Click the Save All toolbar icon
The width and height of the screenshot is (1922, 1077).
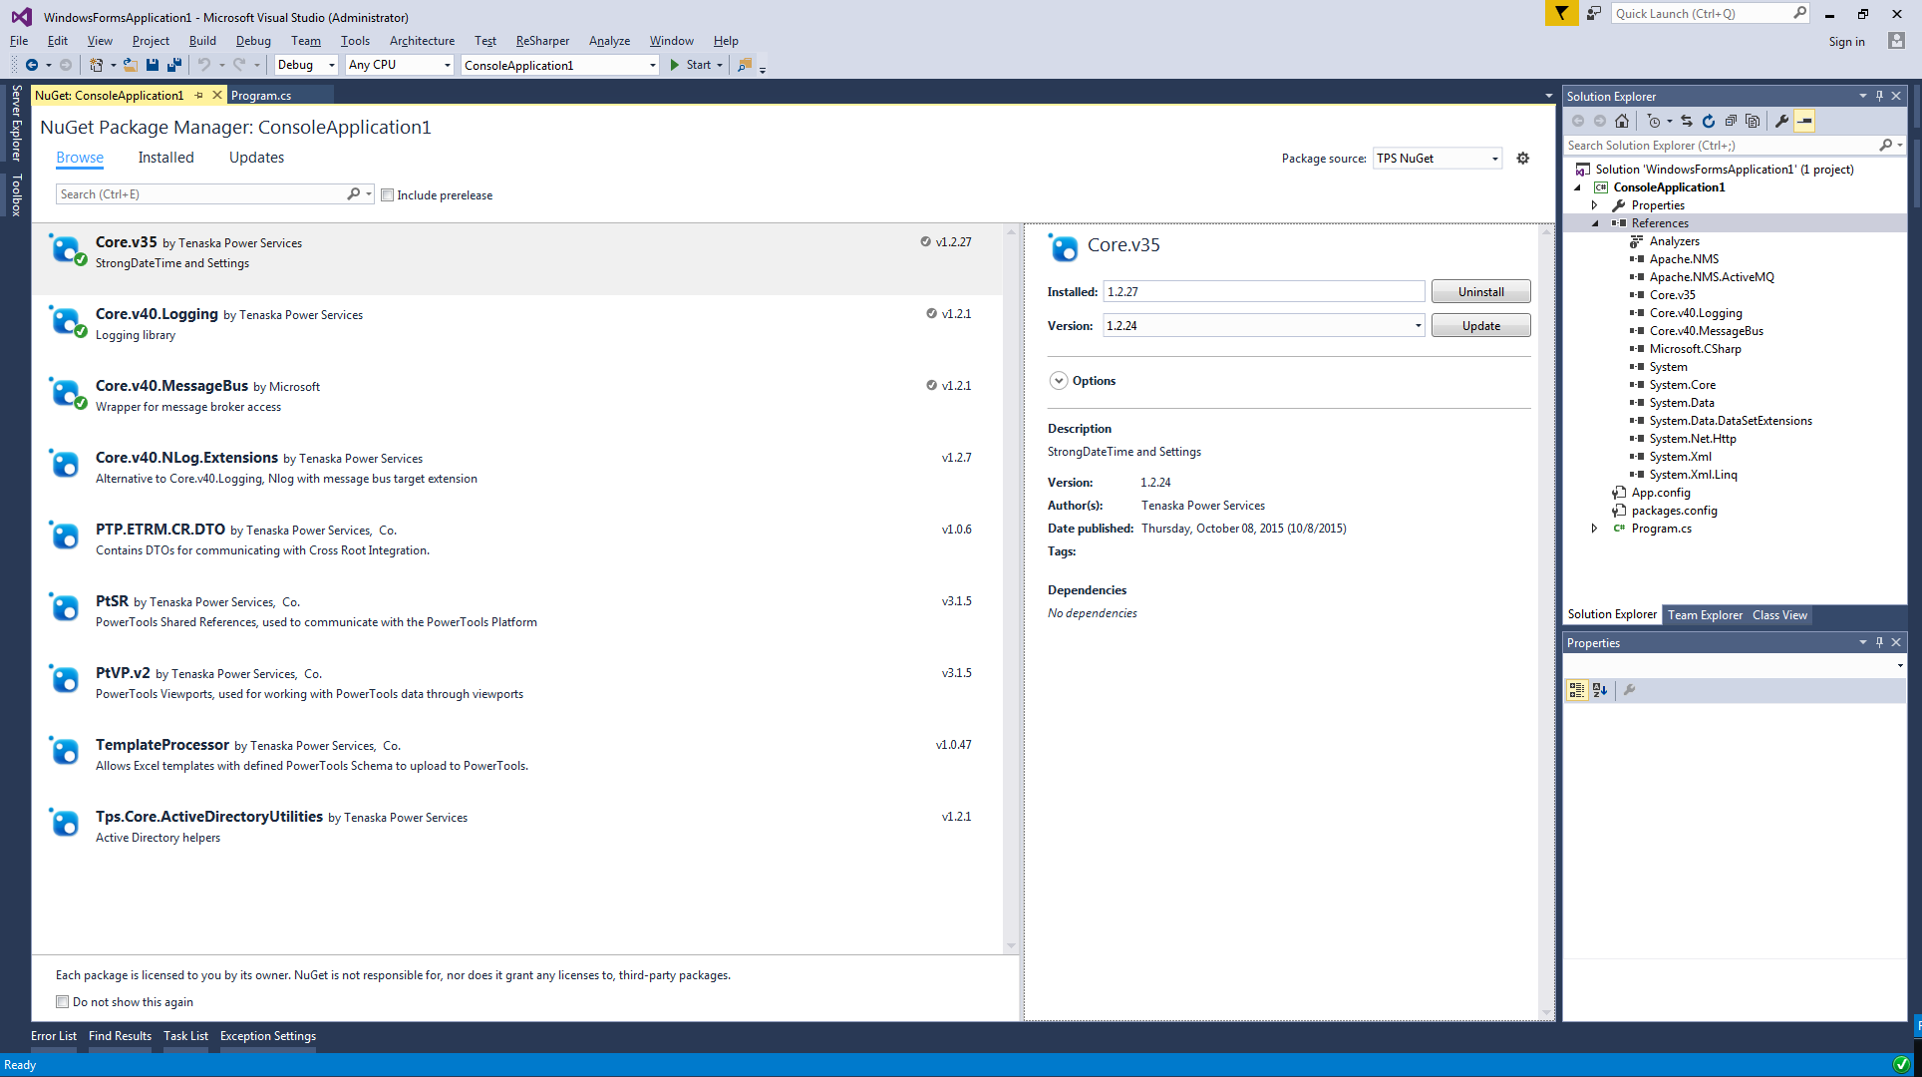(x=174, y=65)
